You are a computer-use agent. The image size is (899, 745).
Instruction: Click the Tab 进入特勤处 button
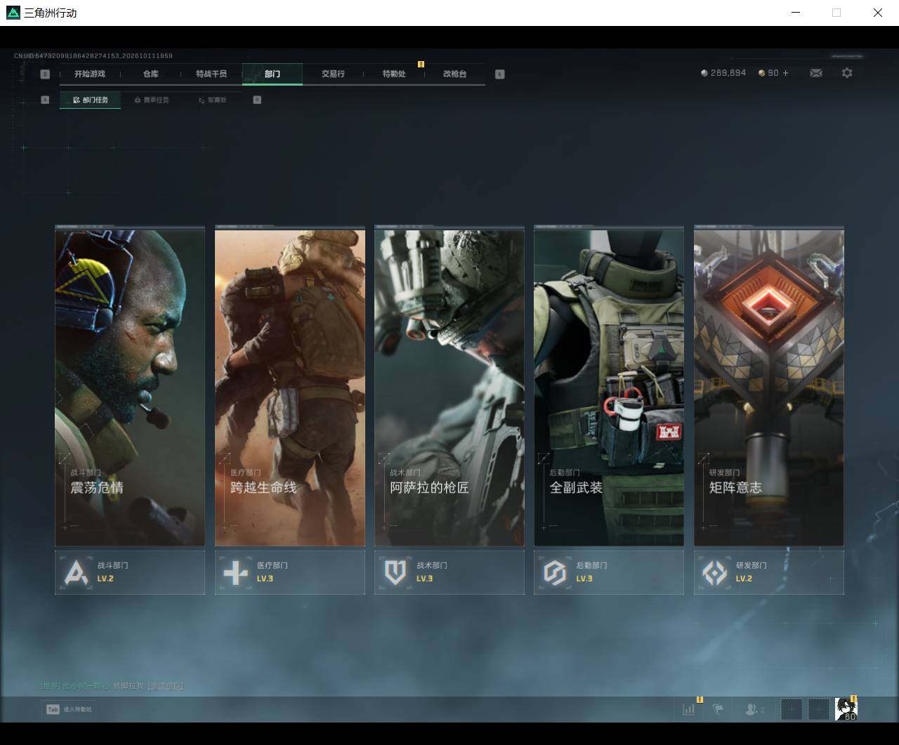coord(69,709)
